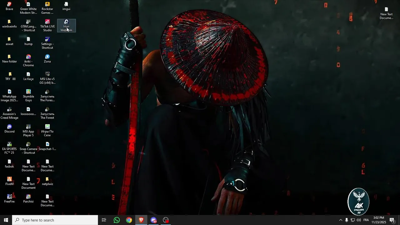The image size is (400, 225).
Task: Select the ikriki Chrome shortcut
Action: pos(28,61)
